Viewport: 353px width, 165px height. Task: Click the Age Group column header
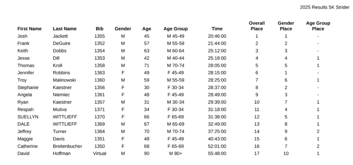tap(175, 29)
